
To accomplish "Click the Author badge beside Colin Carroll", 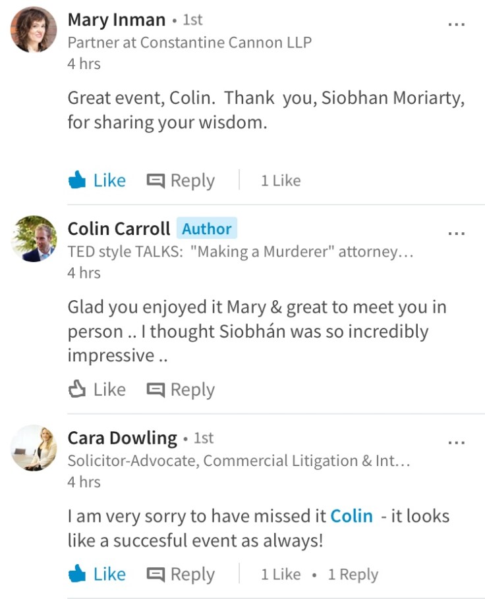I will (x=206, y=229).
